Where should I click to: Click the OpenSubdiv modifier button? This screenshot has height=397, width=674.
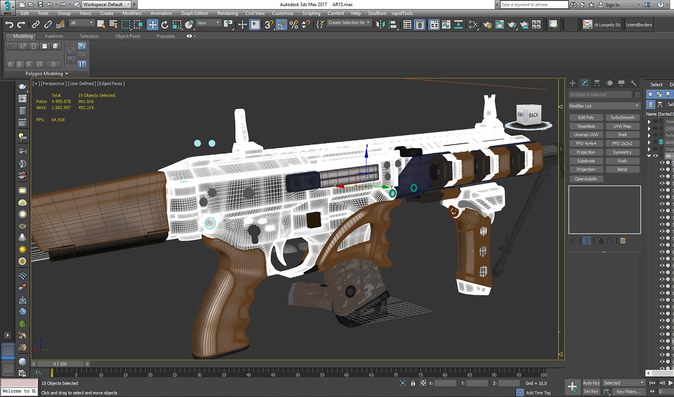coord(586,178)
